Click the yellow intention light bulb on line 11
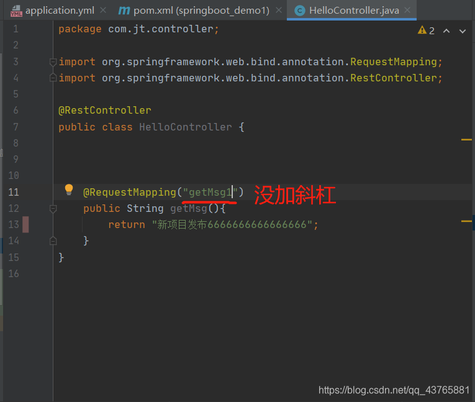475x402 pixels. click(x=69, y=190)
